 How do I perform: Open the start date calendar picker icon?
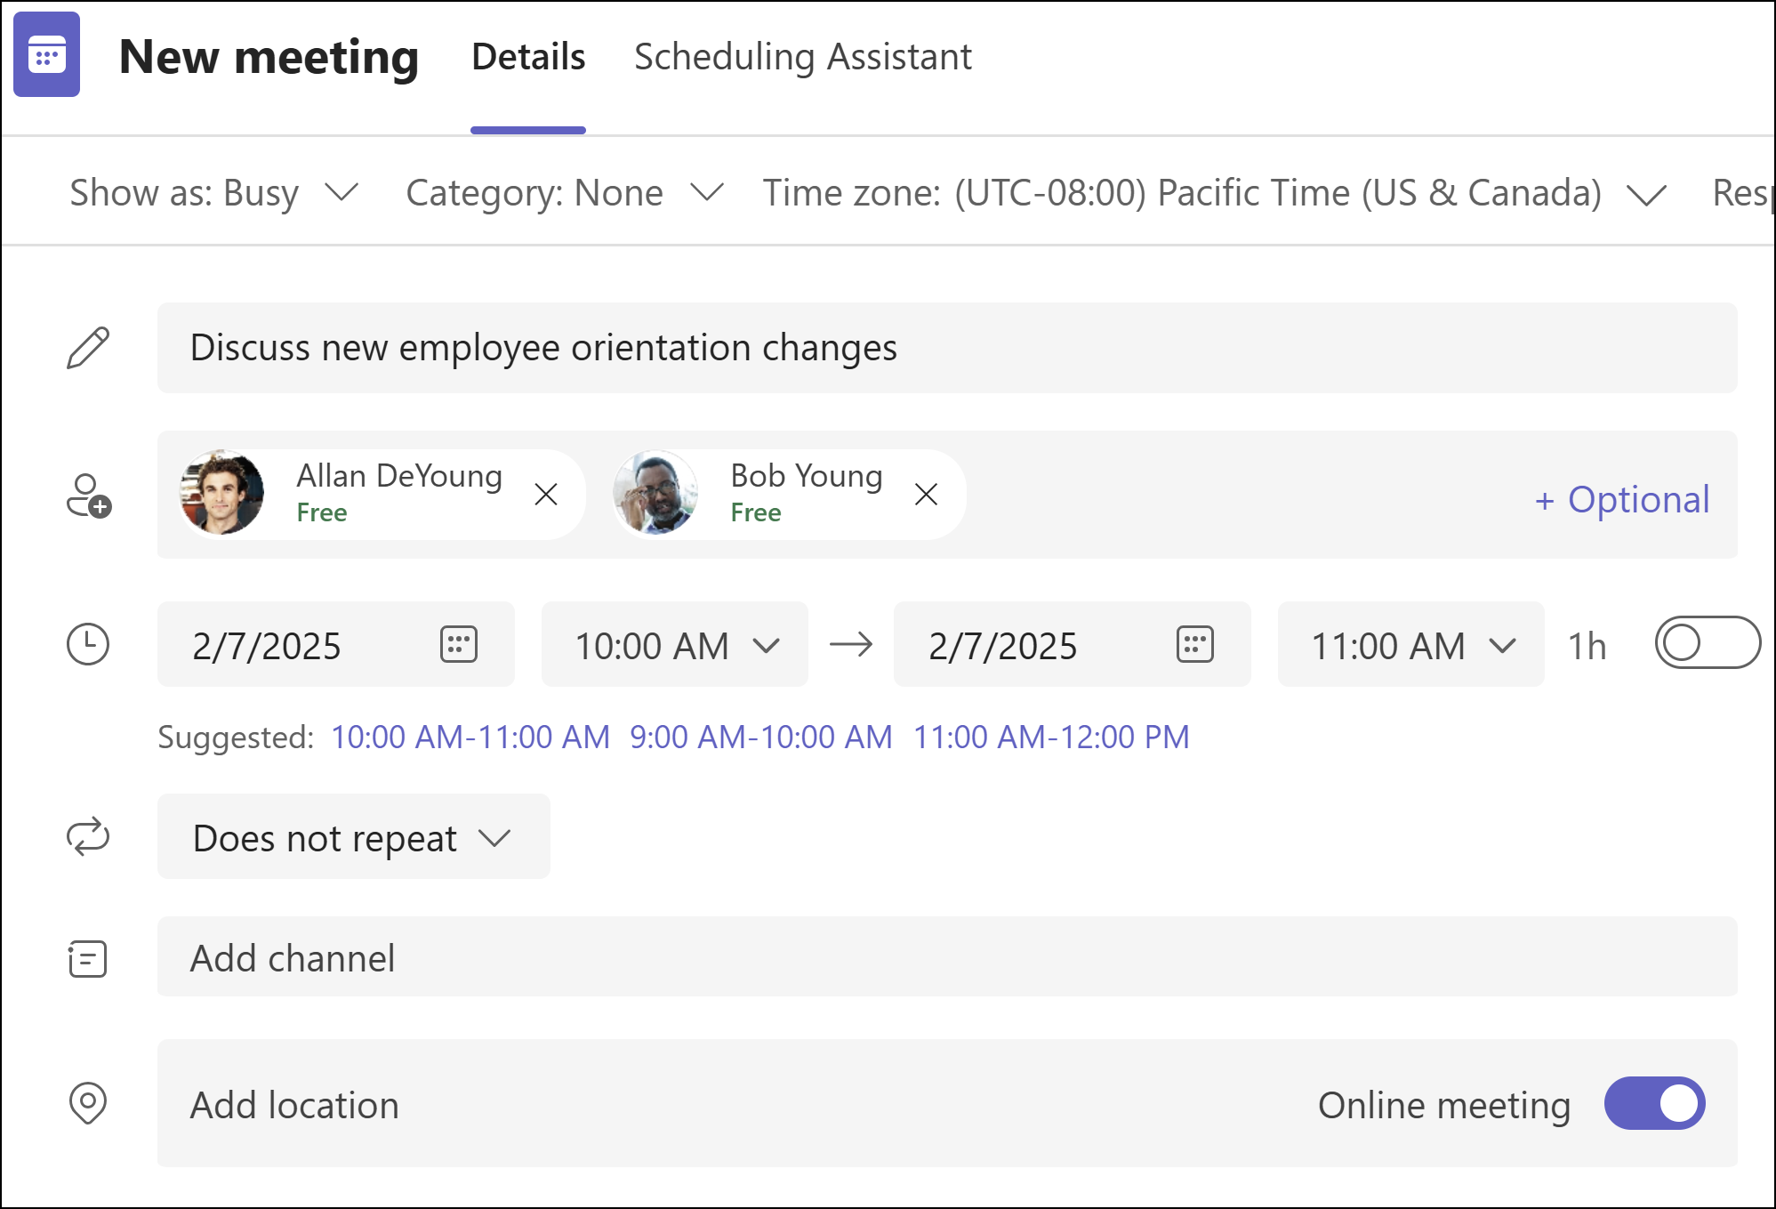[459, 645]
